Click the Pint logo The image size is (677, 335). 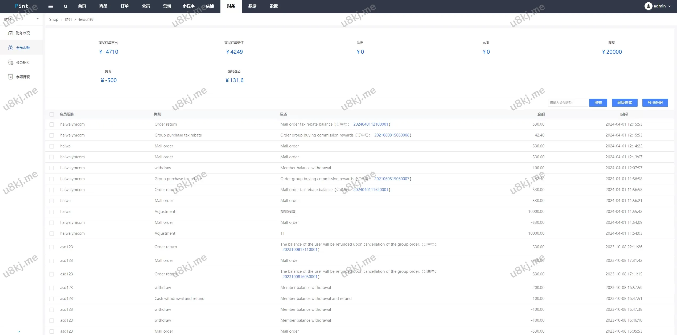coord(22,6)
